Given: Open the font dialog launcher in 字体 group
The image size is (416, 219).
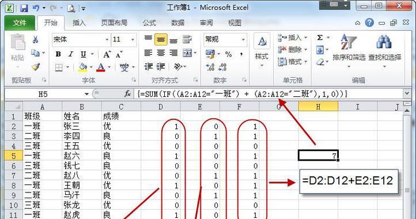Looking at the screenshot, I should coord(134,80).
